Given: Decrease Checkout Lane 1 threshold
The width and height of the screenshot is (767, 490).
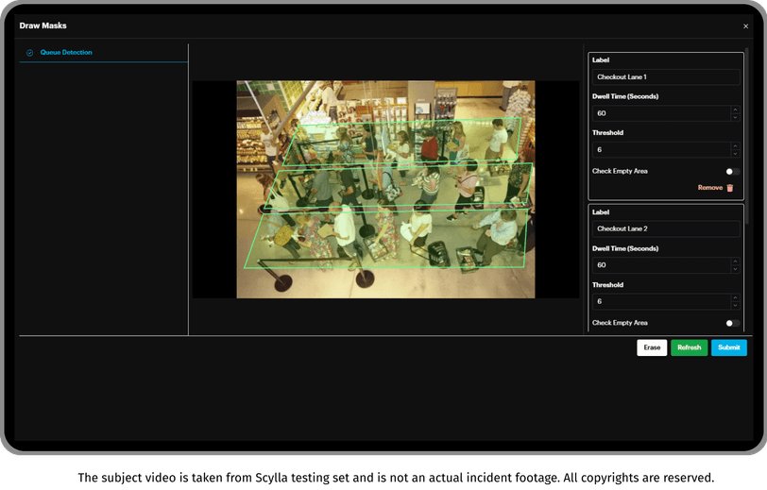Looking at the screenshot, I should [735, 154].
